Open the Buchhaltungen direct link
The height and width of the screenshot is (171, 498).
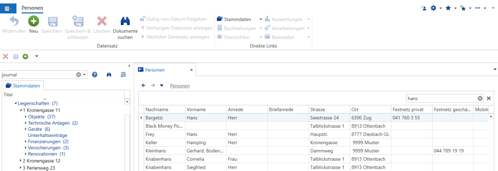click(236, 28)
